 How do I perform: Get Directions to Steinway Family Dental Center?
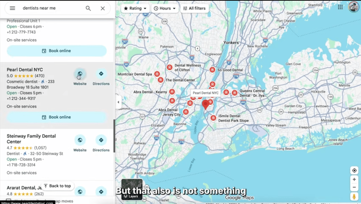(101, 140)
